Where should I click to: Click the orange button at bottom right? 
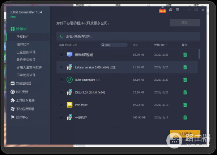pos(185,133)
